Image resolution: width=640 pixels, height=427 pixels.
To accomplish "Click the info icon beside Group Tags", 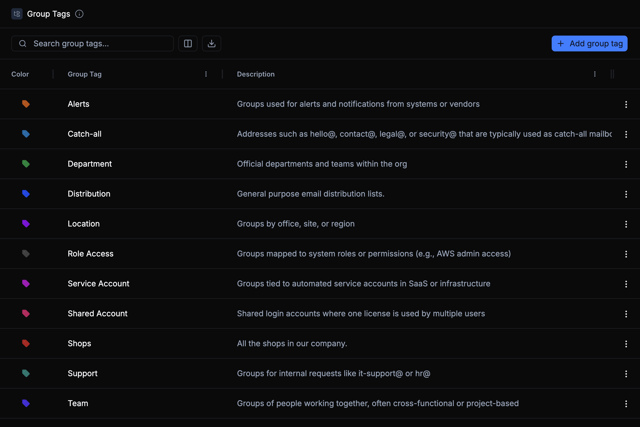I will [x=79, y=14].
